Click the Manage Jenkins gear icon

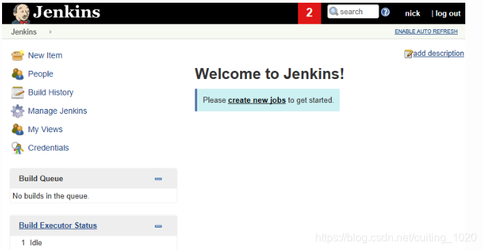pos(18,111)
